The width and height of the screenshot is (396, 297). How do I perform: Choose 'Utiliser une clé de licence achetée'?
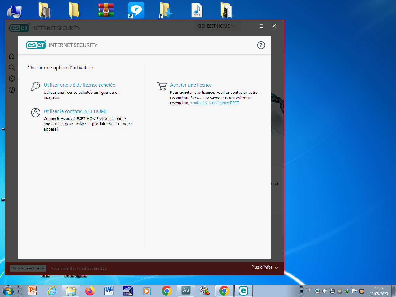[x=79, y=85]
